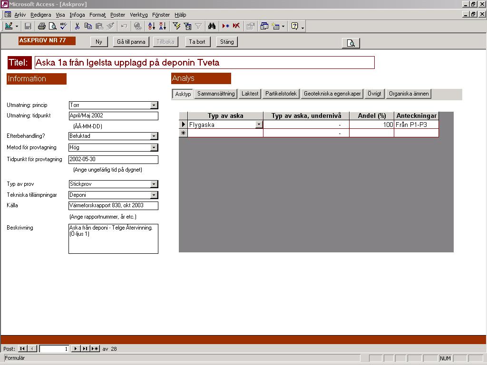Switch to the Geotekniska egenskaper tab
The width and height of the screenshot is (487, 365).
(x=332, y=94)
